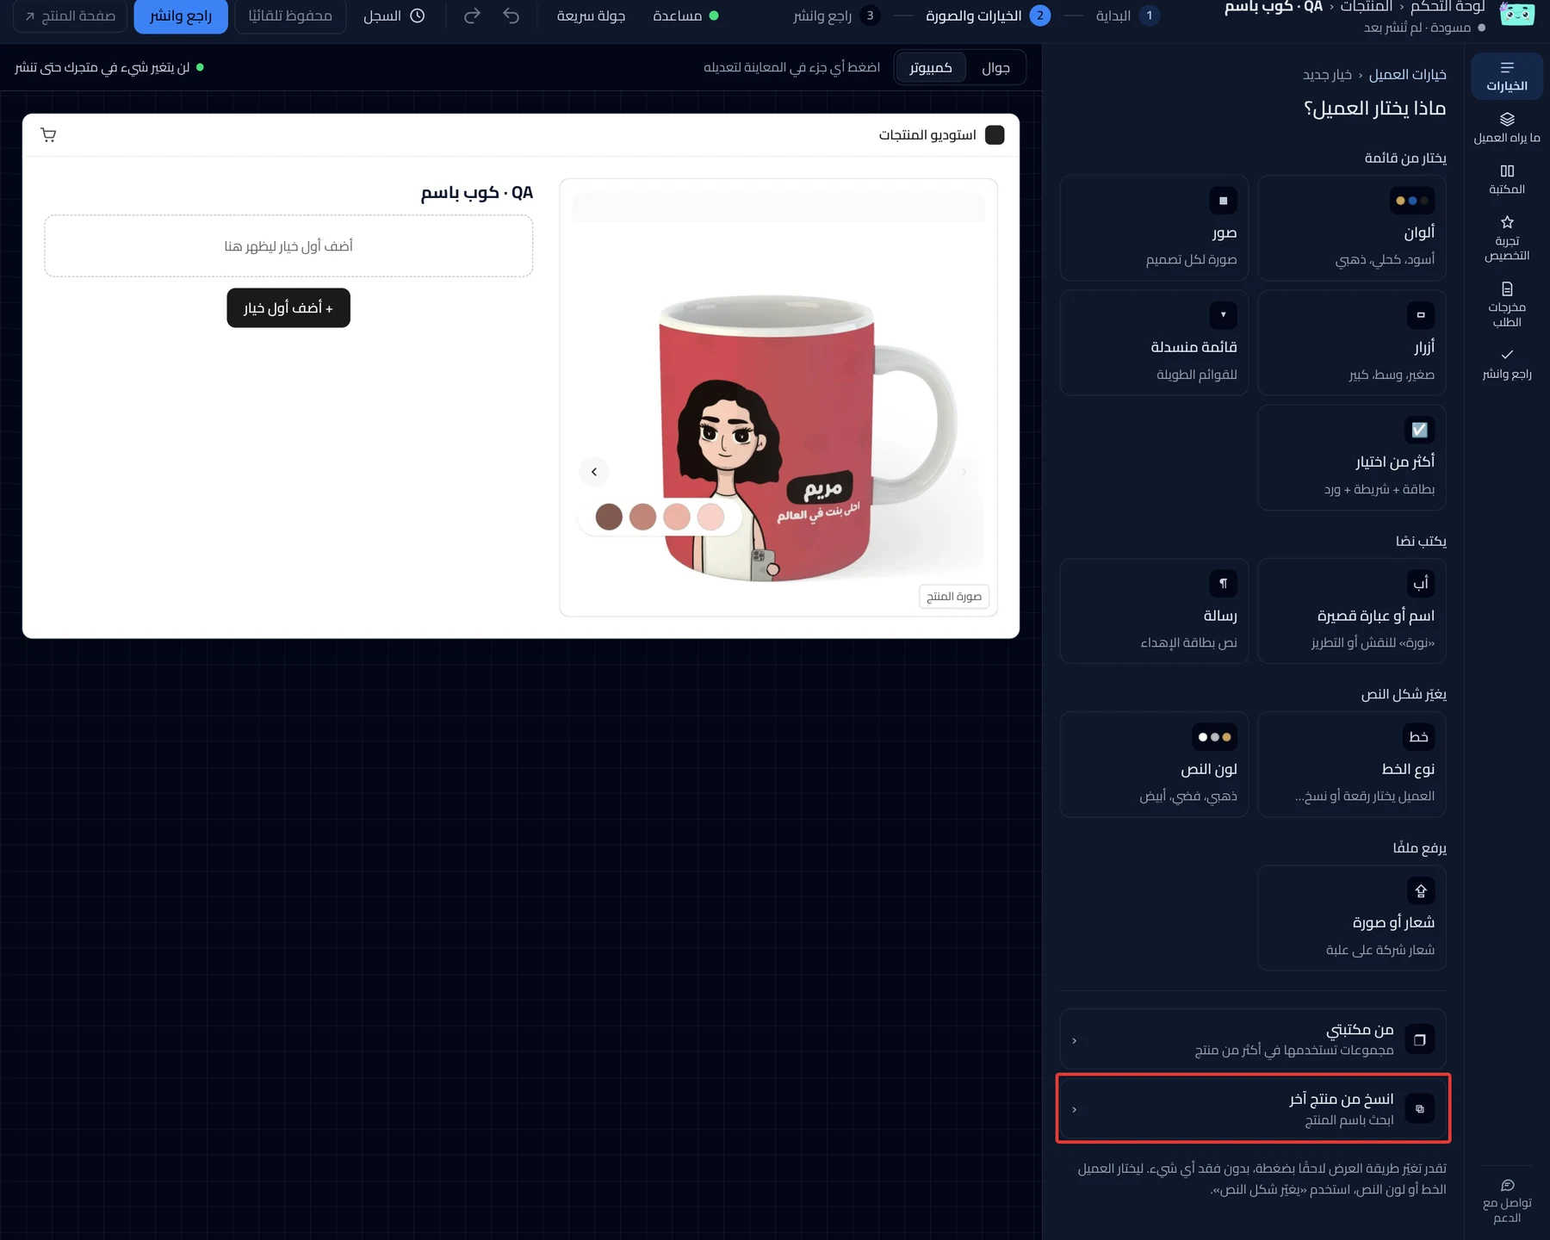The height and width of the screenshot is (1240, 1550).
Task: Click the خيارات العميل breadcrumb
Action: [x=1408, y=75]
